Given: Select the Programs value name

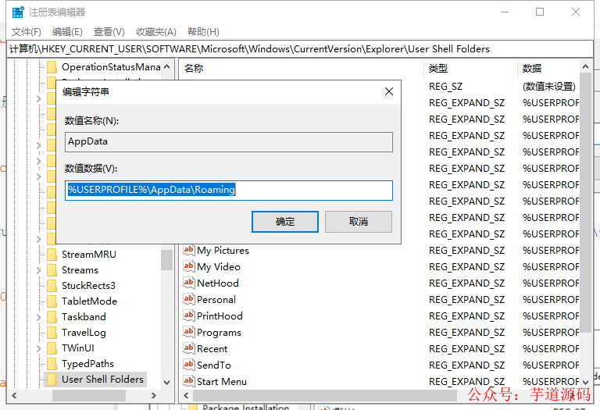Looking at the screenshot, I should point(219,333).
